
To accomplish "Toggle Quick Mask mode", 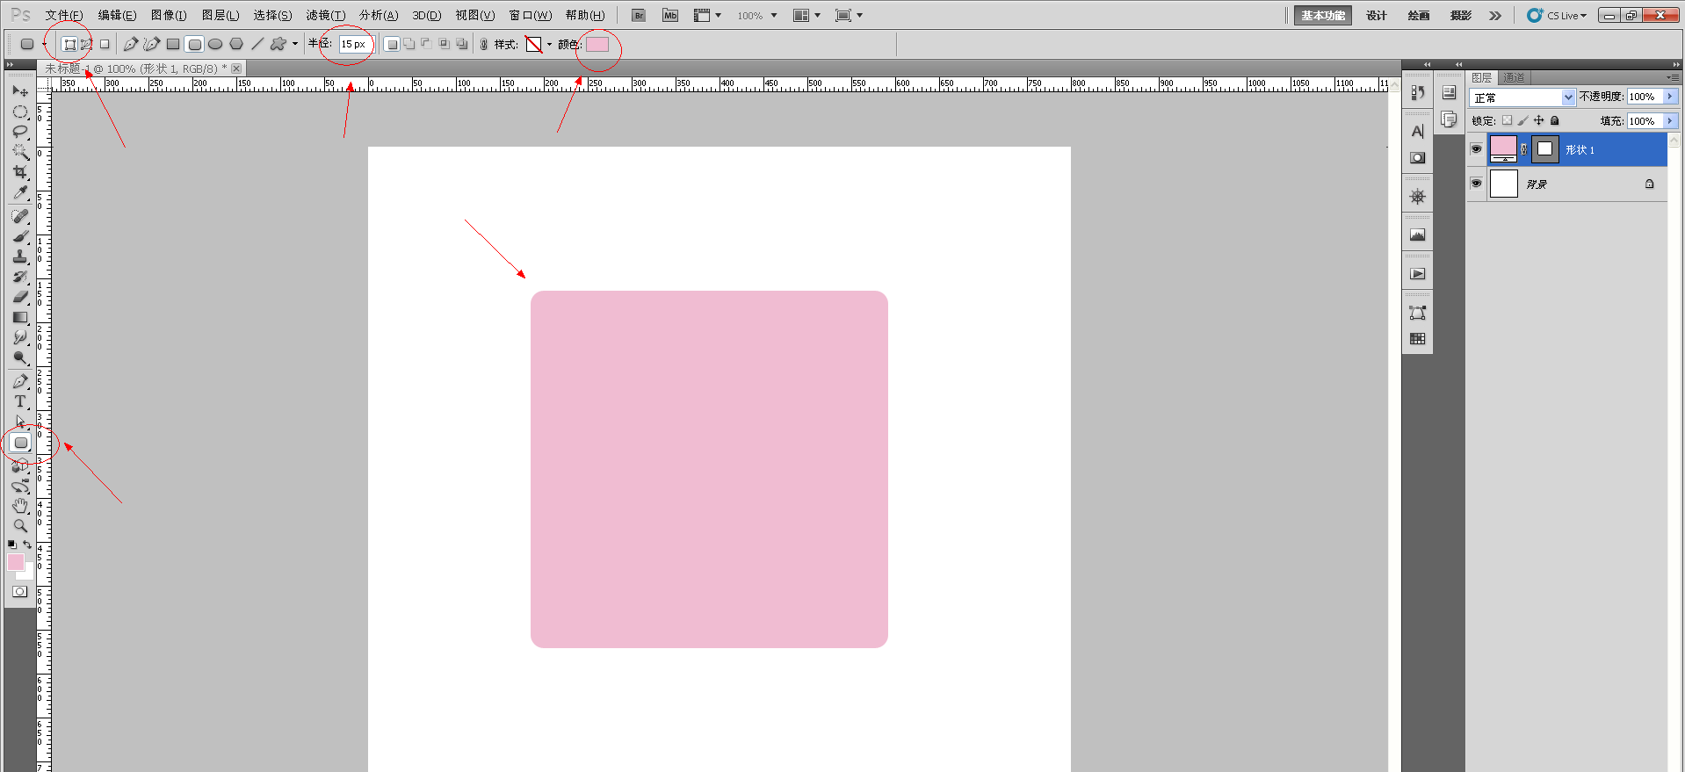I will point(19,592).
